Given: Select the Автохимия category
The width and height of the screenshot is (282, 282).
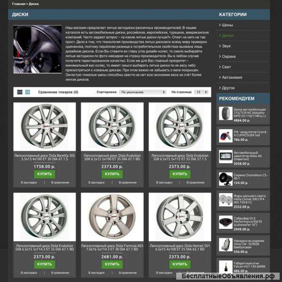Looking at the screenshot, I should [x=233, y=78].
